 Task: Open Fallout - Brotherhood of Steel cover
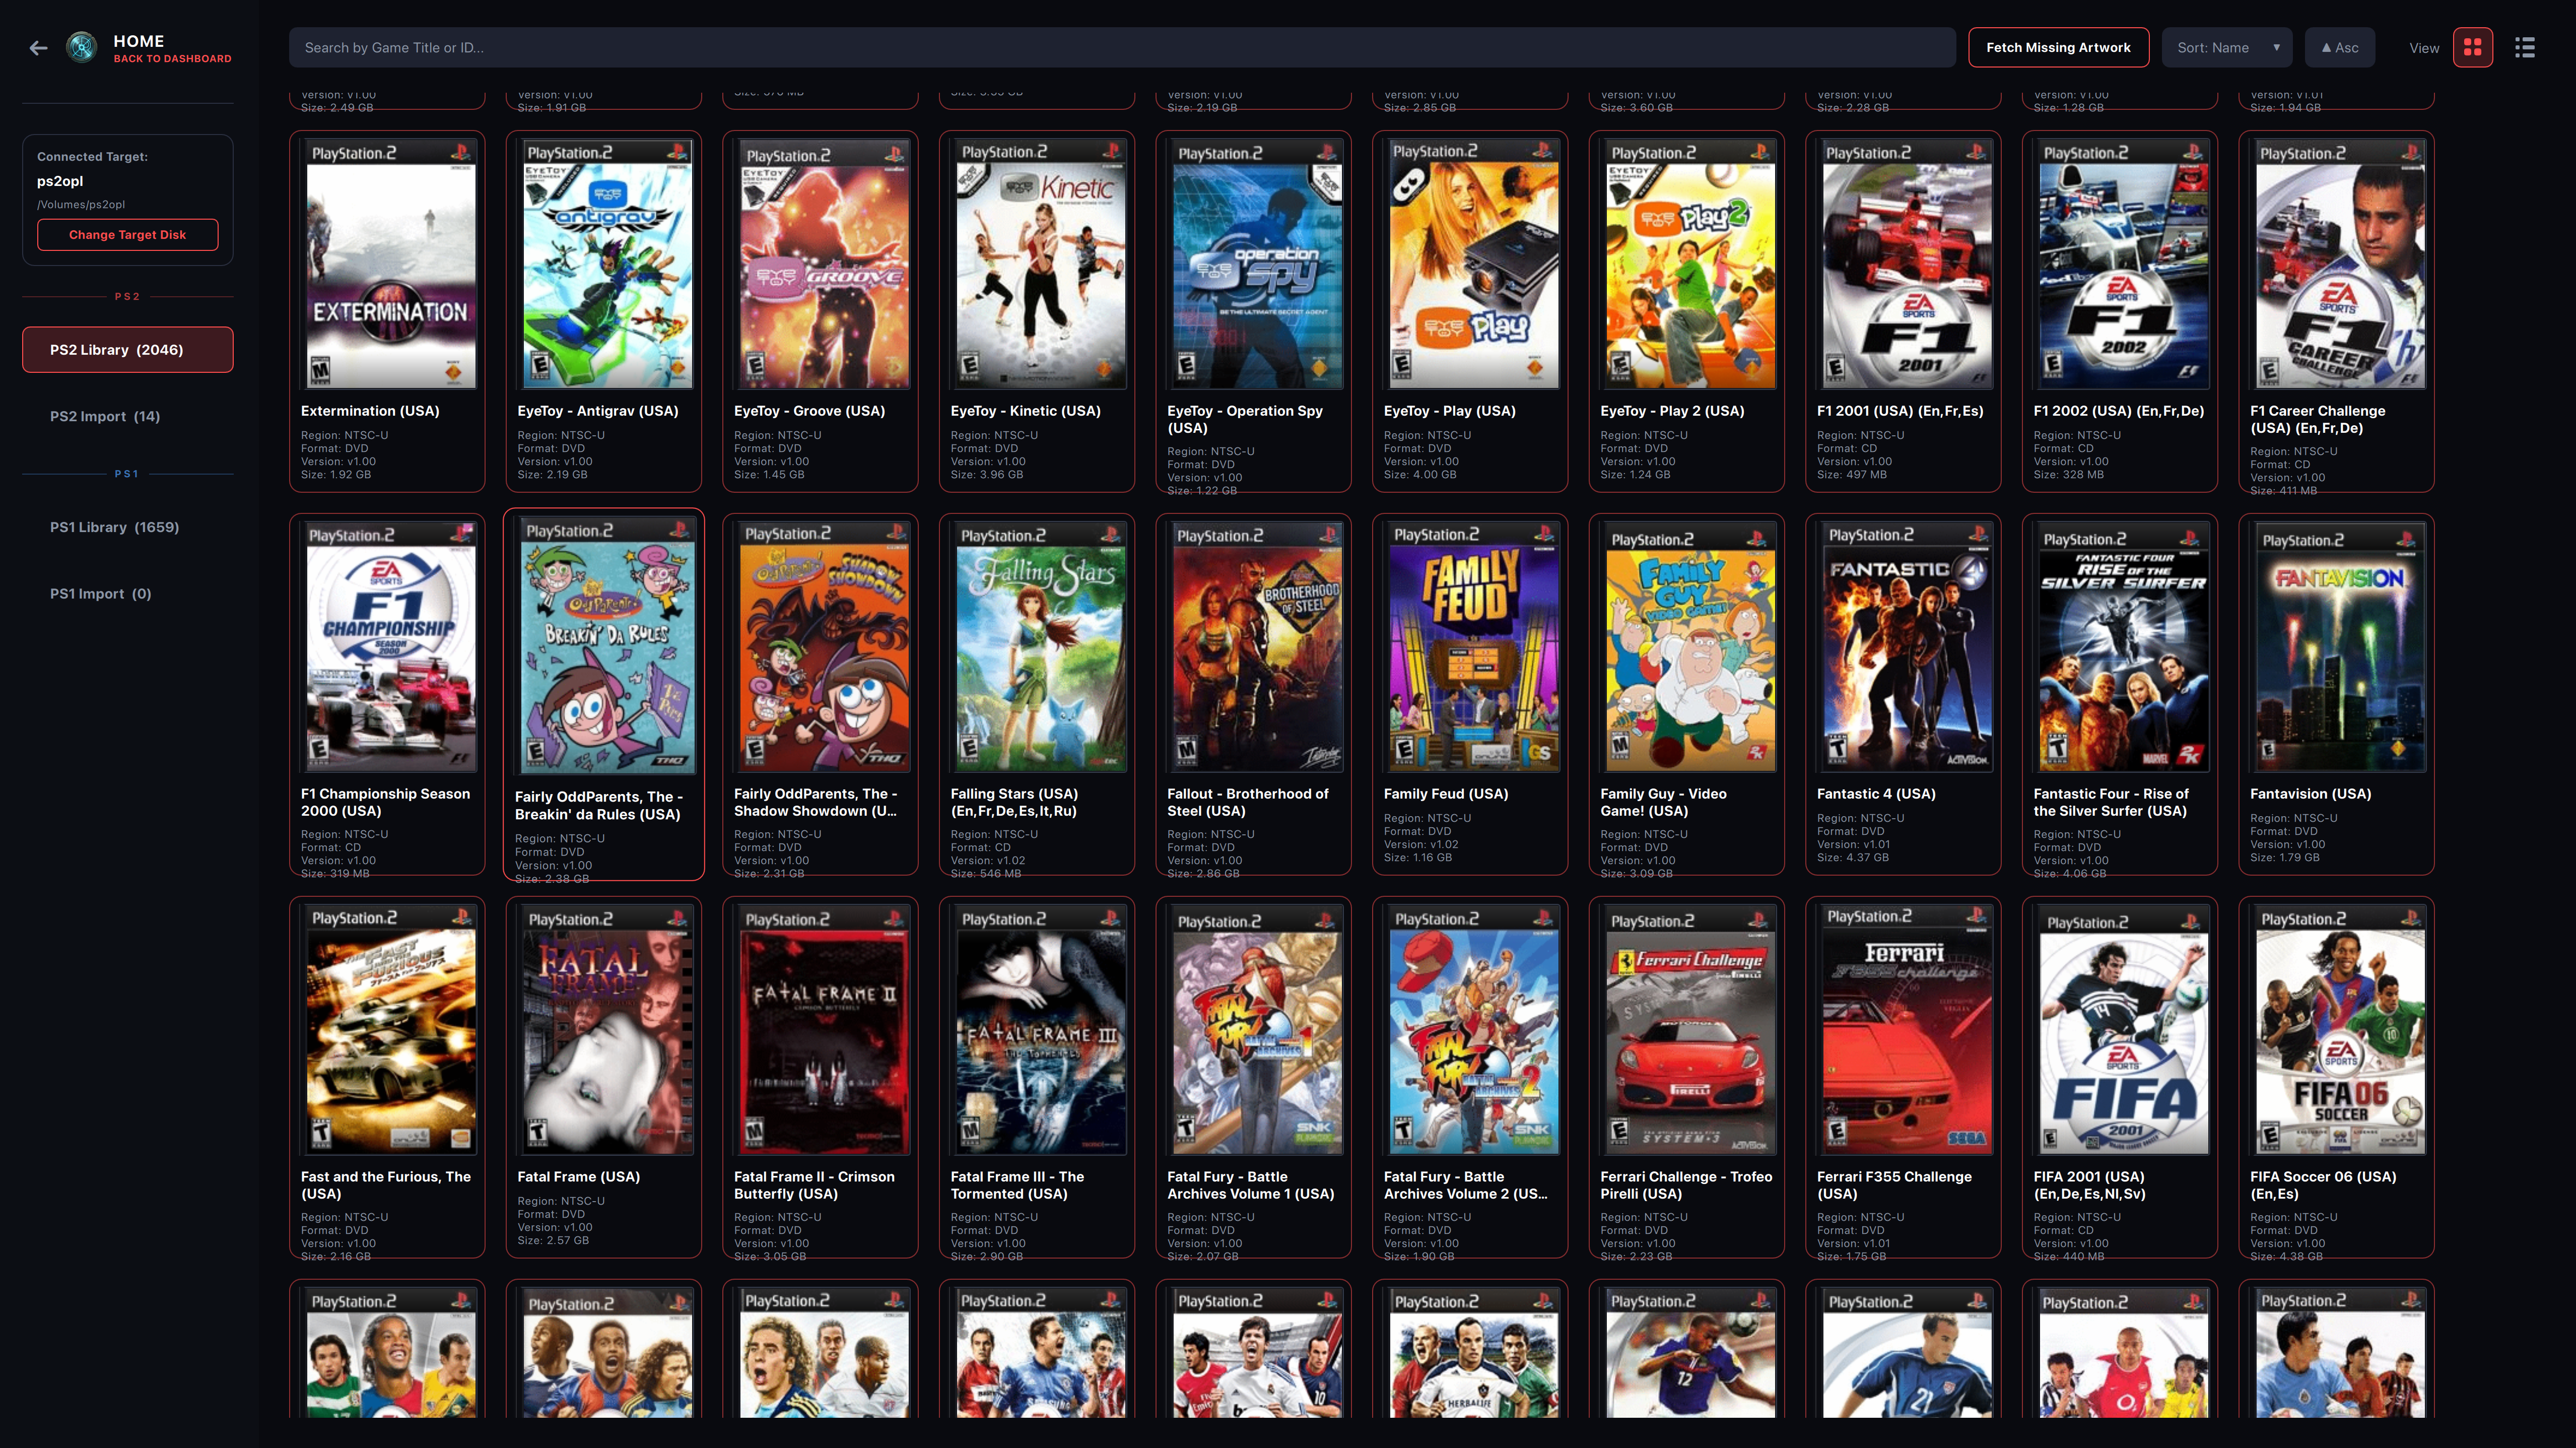tap(1256, 647)
